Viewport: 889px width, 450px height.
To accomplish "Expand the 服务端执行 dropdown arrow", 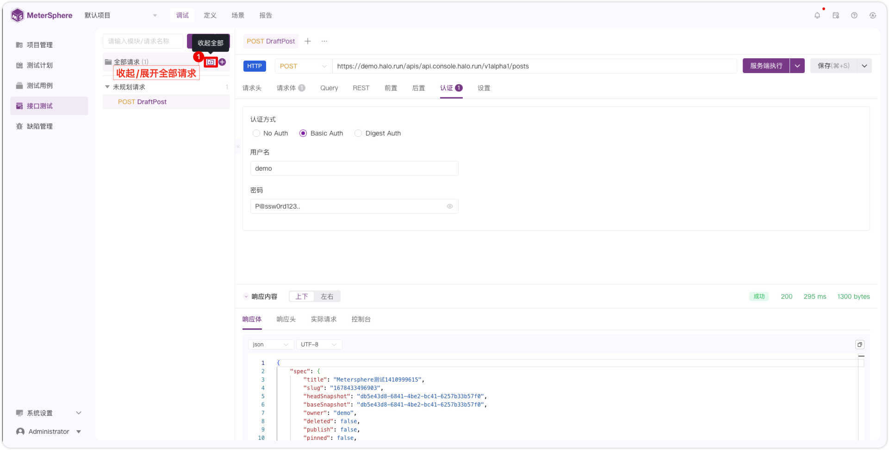I will pos(797,66).
